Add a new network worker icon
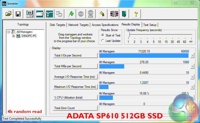The image size is (200, 123). point(50,14)
